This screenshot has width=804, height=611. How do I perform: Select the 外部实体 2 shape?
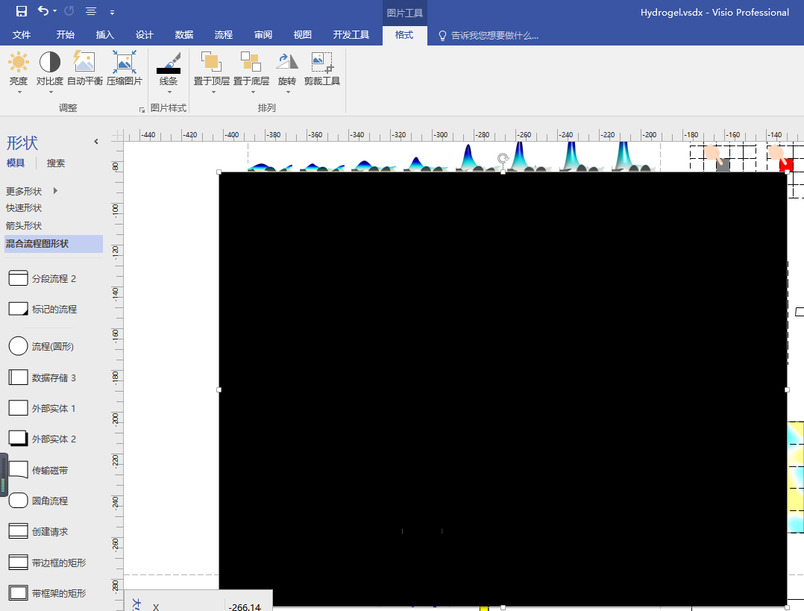point(43,439)
